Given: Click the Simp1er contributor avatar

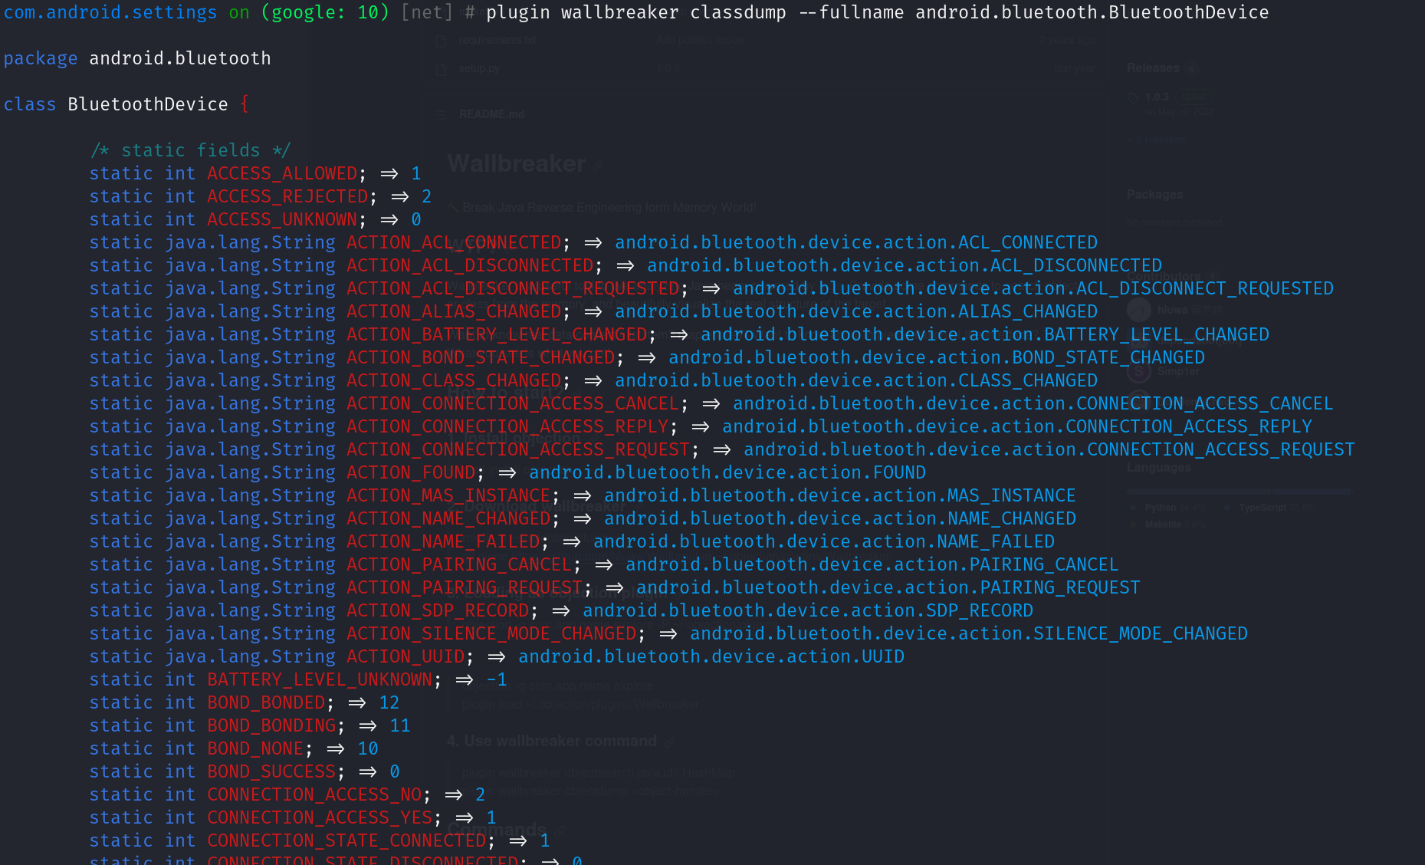Looking at the screenshot, I should [1139, 371].
